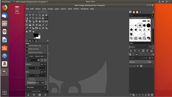
Task: Reset colors to default black and white
Action: coord(34,38)
